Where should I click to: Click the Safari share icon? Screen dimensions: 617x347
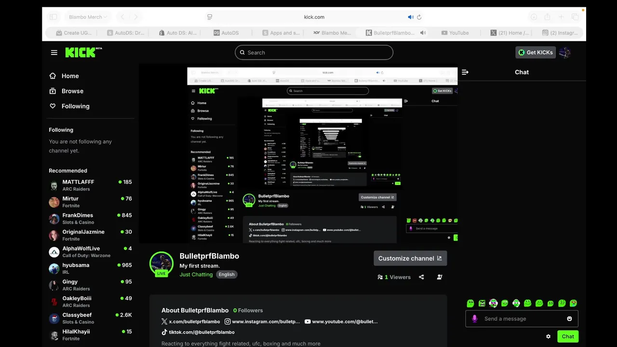548,17
